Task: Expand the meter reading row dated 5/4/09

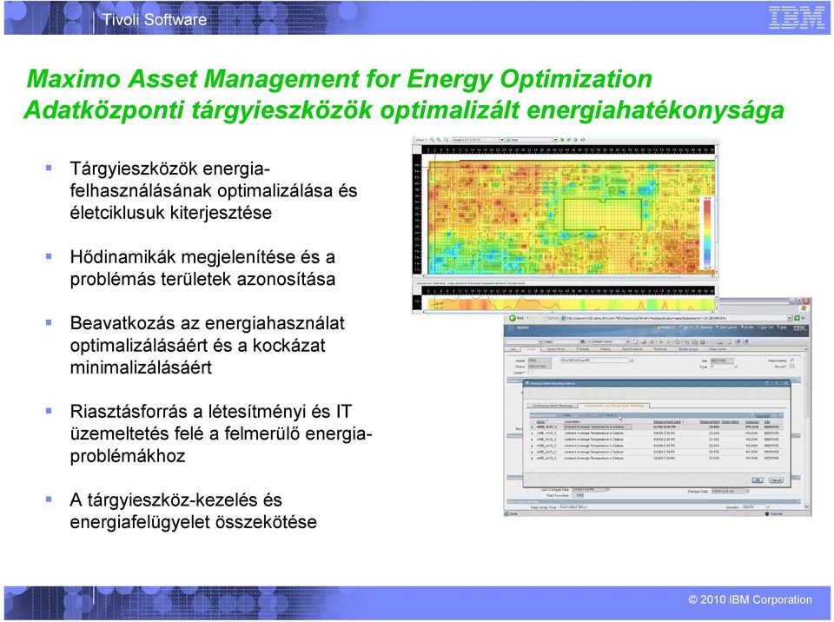Action: 532,446
